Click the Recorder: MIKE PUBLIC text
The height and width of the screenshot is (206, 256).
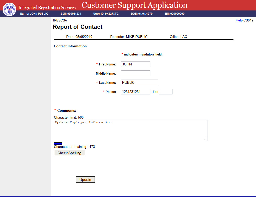[129, 37]
